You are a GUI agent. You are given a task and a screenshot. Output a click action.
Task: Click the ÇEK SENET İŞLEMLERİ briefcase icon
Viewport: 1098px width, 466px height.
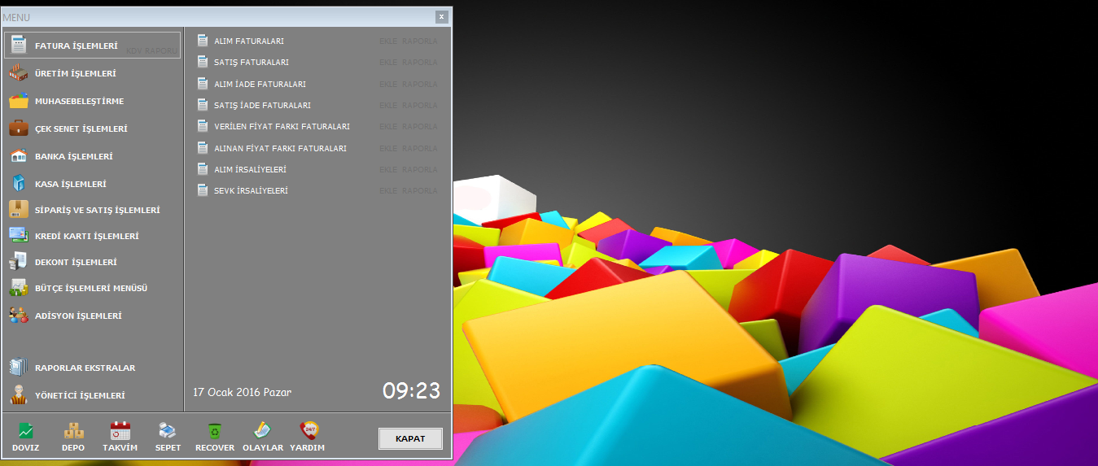coord(19,128)
